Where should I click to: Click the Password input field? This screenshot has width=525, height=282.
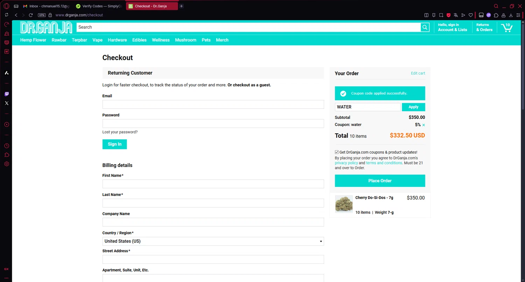click(213, 124)
